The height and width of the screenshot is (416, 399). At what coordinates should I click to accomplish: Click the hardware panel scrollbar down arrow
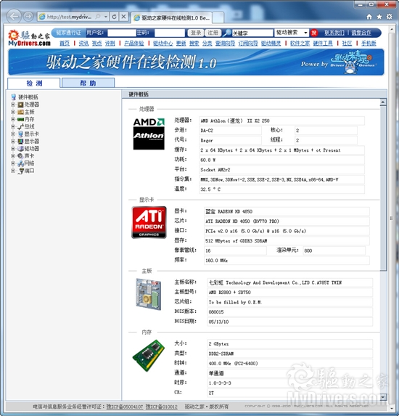coord(383,397)
